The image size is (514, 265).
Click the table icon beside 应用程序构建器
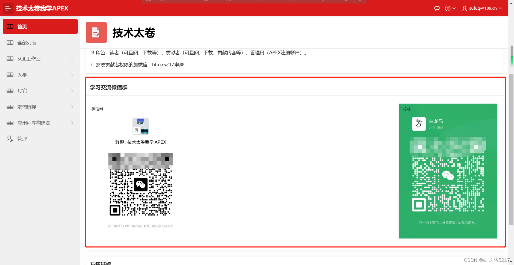[10, 123]
